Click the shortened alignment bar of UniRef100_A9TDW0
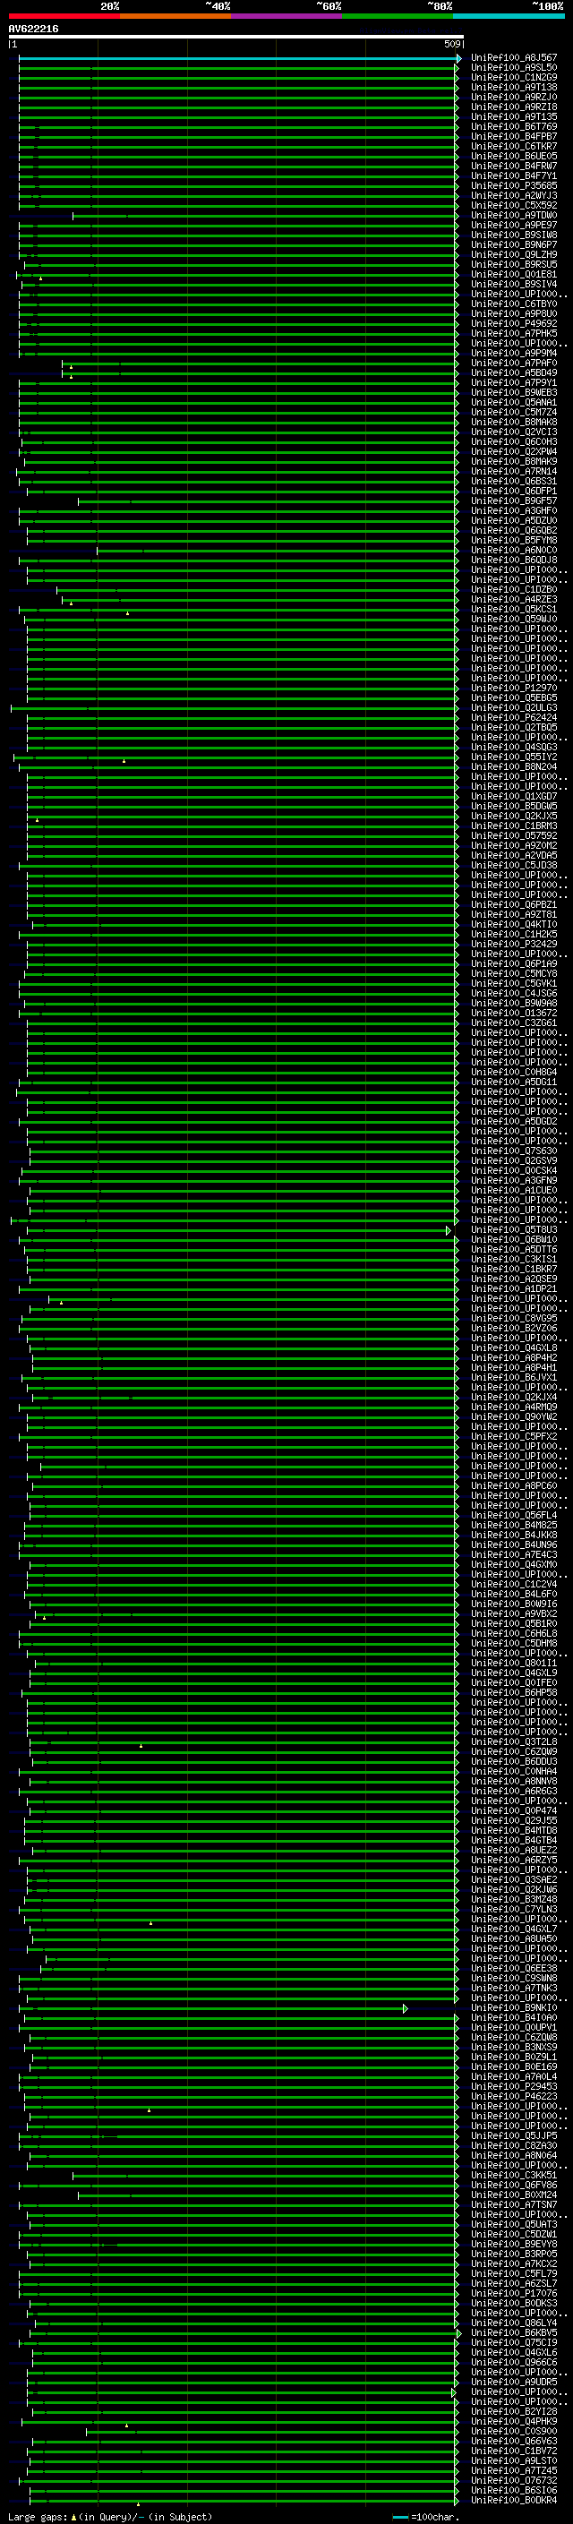573x2524 pixels. click(264, 217)
